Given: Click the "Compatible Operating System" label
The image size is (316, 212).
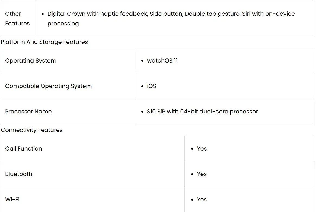Looking at the screenshot, I should (x=48, y=86).
